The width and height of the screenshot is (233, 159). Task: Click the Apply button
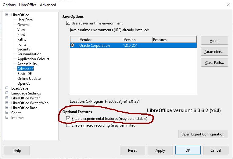pyautogui.click(x=160, y=150)
